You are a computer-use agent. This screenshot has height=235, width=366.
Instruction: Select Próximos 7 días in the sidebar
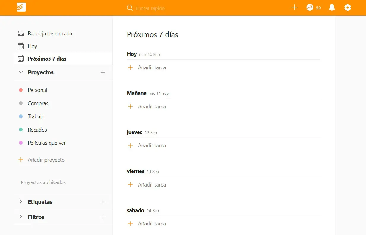pos(47,59)
